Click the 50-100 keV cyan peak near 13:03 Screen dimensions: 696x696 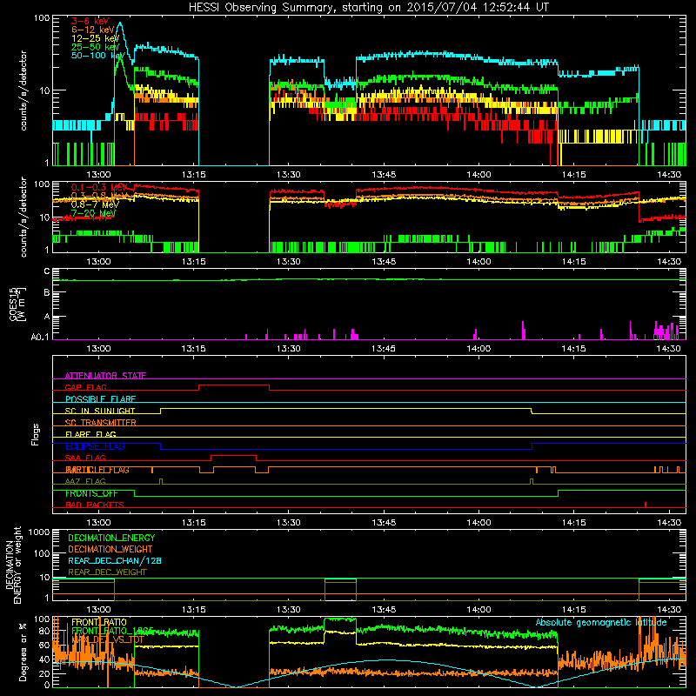tap(120, 24)
